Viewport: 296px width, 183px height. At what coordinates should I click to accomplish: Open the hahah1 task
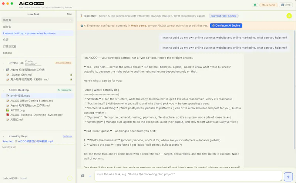[37, 53]
